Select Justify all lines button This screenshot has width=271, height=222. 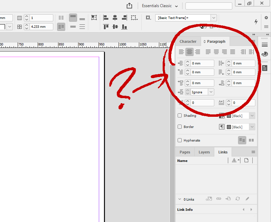233,52
